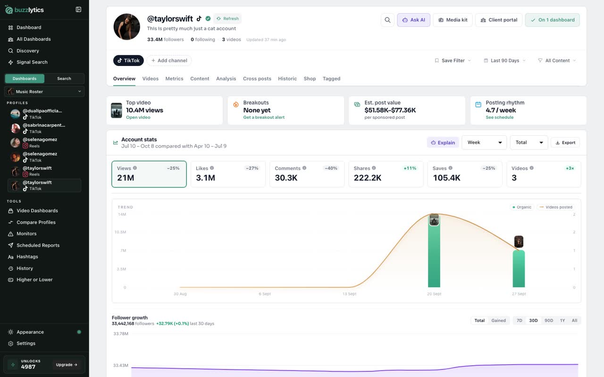The image size is (604, 377).
Task: Switch to the Cross posts tab
Action: coord(257,79)
